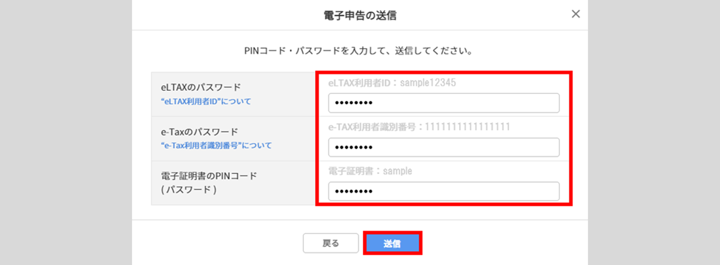Click the PINコード・パスワード instruction text
The image size is (720, 265).
[x=359, y=50]
